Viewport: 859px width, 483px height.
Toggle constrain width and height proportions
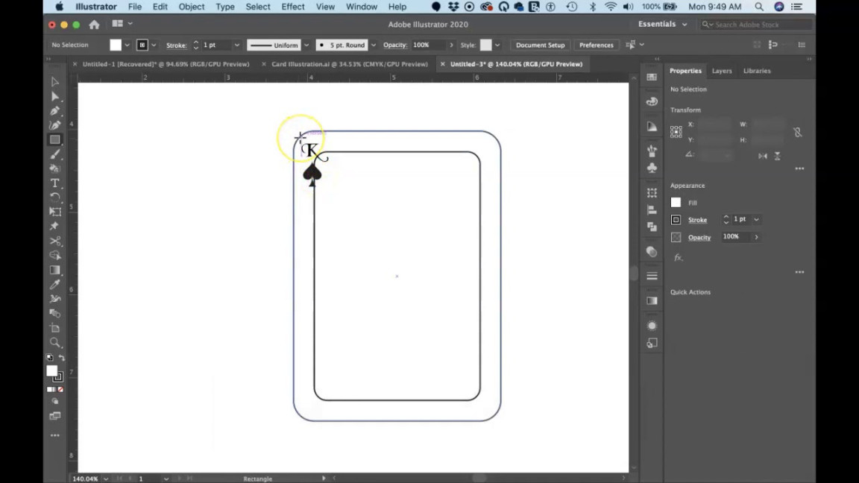[798, 132]
